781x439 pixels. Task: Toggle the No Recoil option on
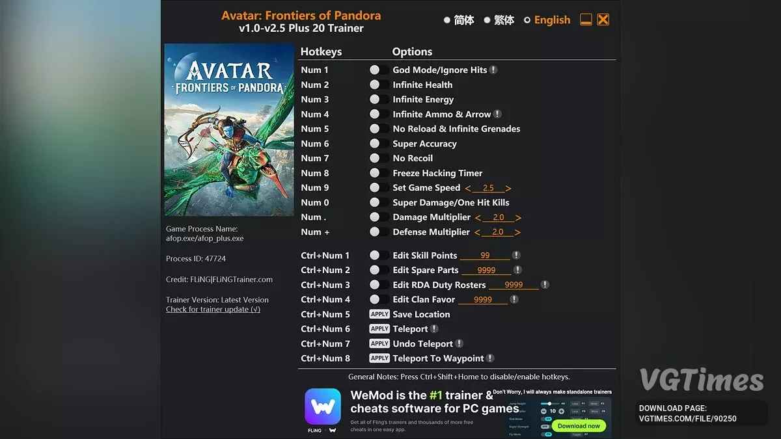tap(379, 158)
